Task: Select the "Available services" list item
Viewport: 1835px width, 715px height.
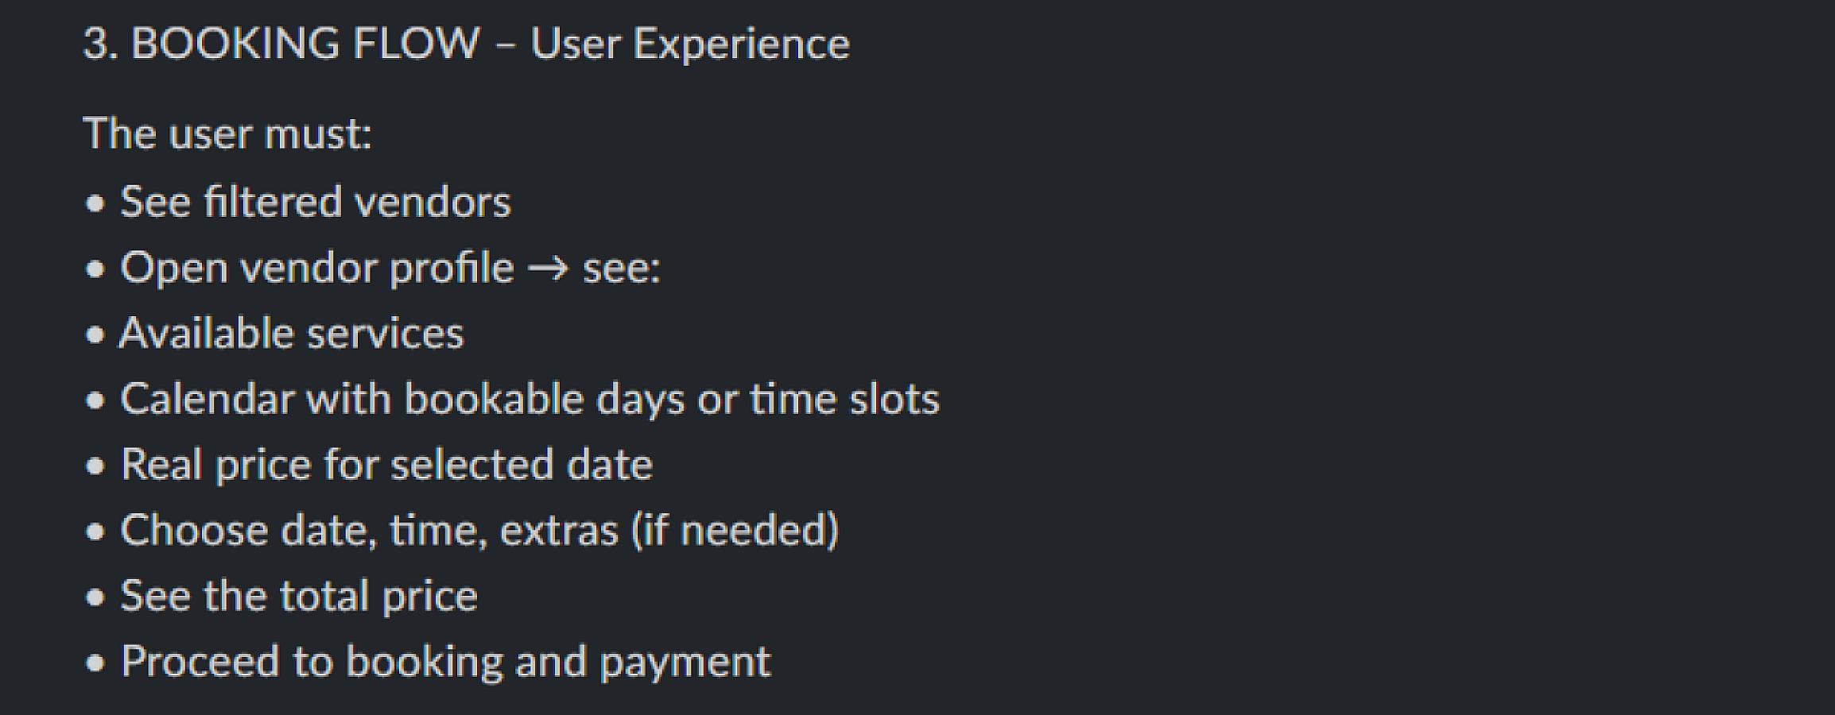Action: pos(291,334)
